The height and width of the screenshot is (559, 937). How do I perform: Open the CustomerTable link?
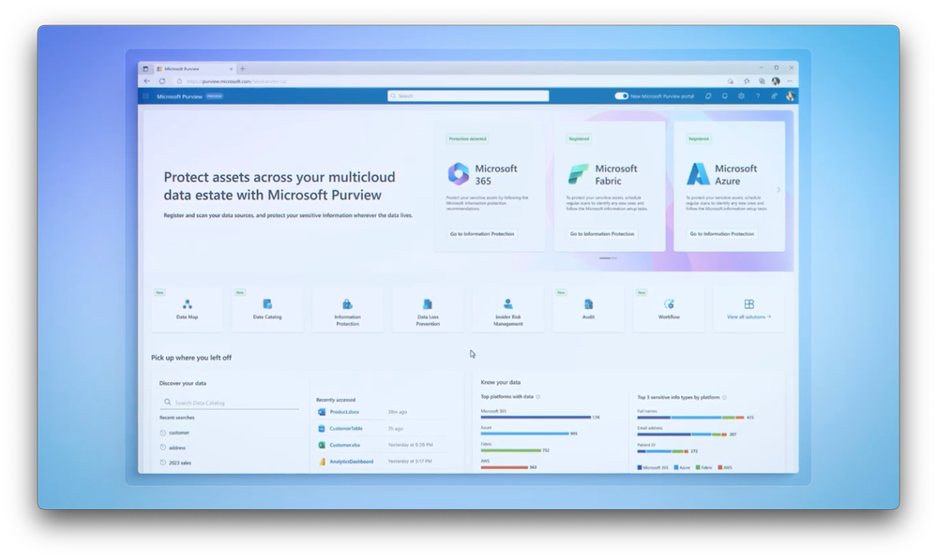346,428
